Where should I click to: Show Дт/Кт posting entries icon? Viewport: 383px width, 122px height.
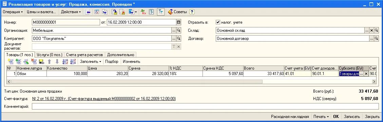[143, 12]
